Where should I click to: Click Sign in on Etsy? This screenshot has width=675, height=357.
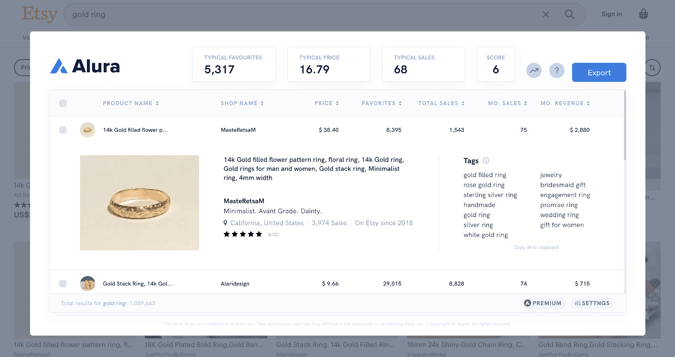(612, 14)
